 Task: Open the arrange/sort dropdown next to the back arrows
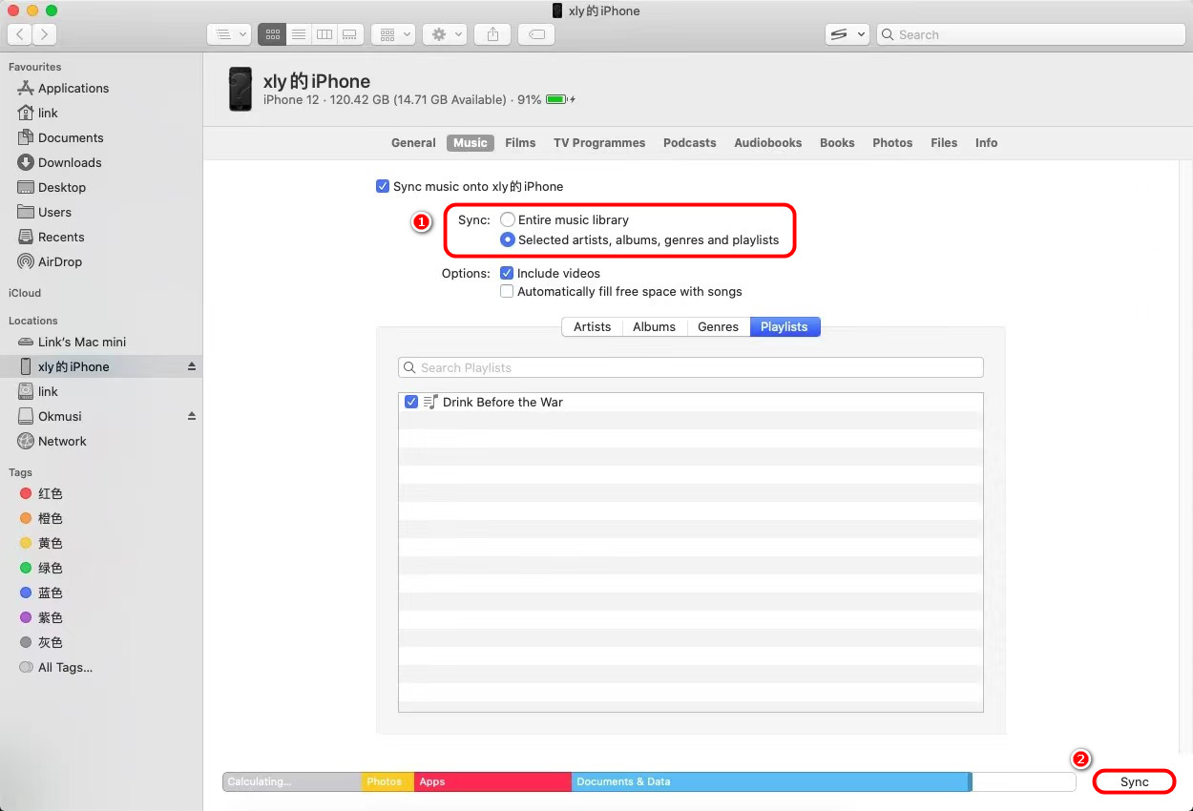(x=229, y=34)
